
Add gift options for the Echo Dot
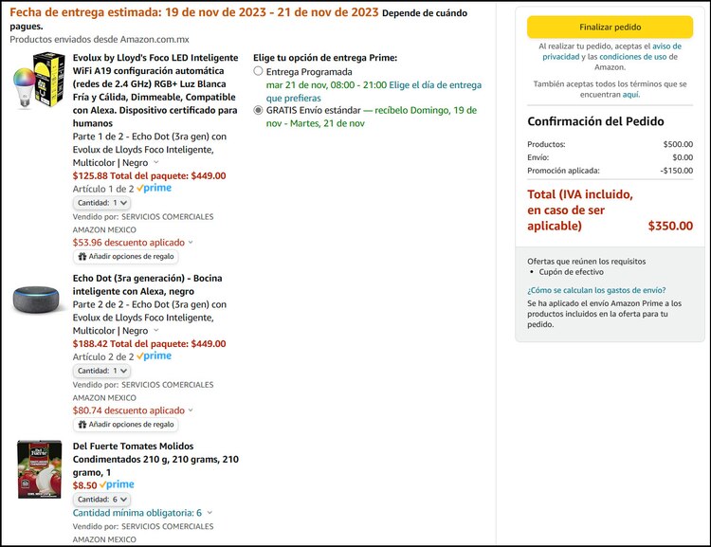pos(125,425)
